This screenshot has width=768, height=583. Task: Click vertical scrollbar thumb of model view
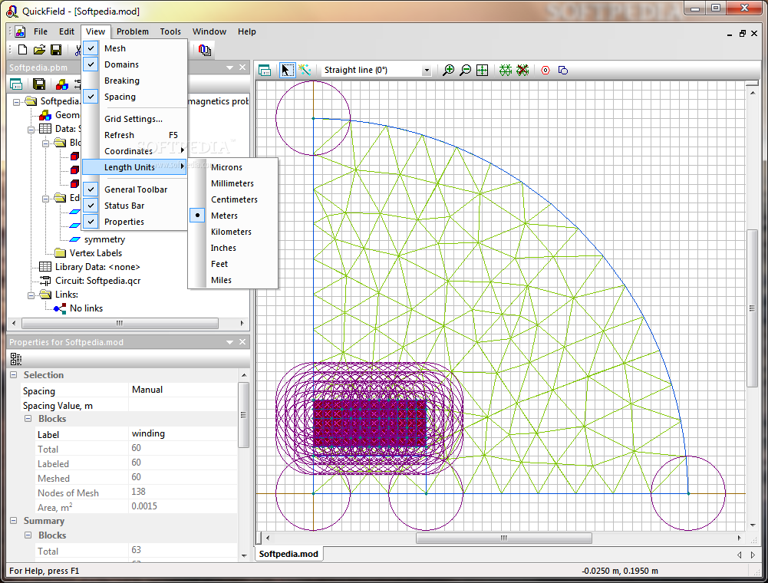pos(753,308)
